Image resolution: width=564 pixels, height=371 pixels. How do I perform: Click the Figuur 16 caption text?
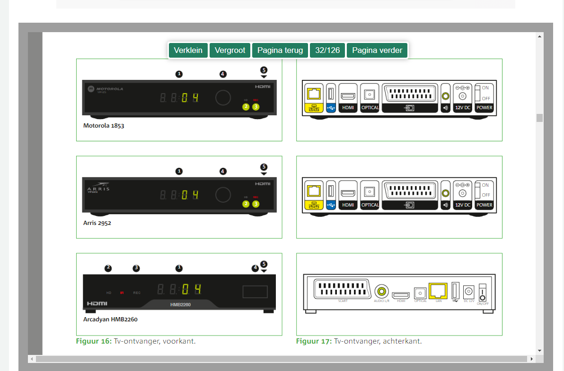[136, 341]
